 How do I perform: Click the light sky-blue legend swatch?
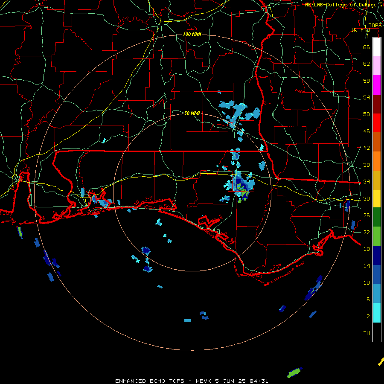click(377, 294)
